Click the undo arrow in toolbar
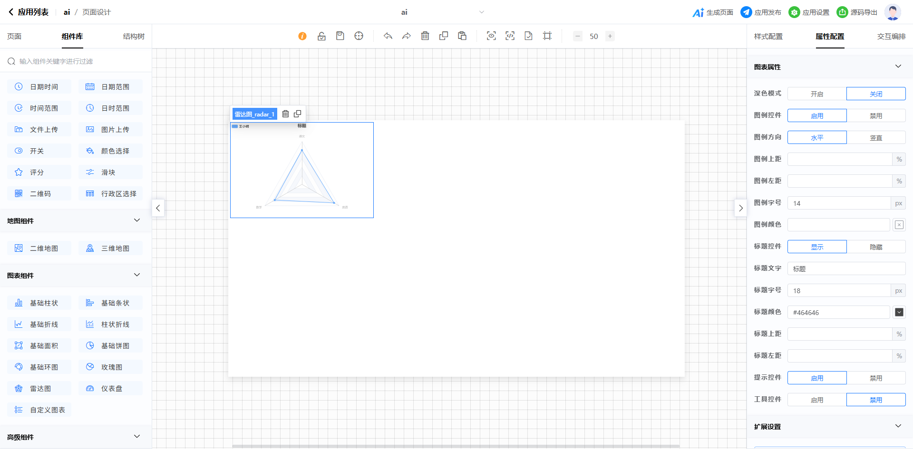Image resolution: width=913 pixels, height=449 pixels. point(388,36)
